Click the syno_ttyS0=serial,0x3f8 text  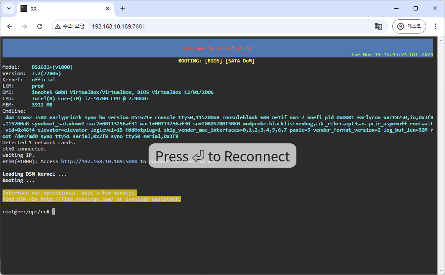145,136
